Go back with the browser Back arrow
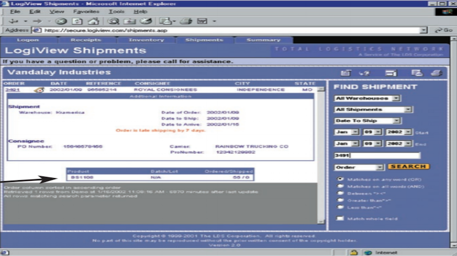 [13, 21]
